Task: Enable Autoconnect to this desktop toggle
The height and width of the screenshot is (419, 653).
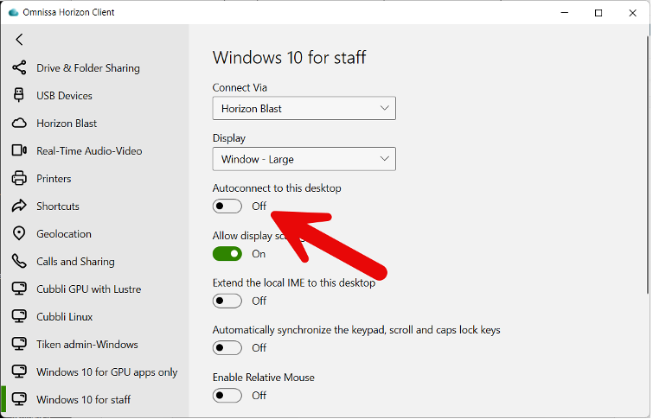Action: (x=227, y=206)
